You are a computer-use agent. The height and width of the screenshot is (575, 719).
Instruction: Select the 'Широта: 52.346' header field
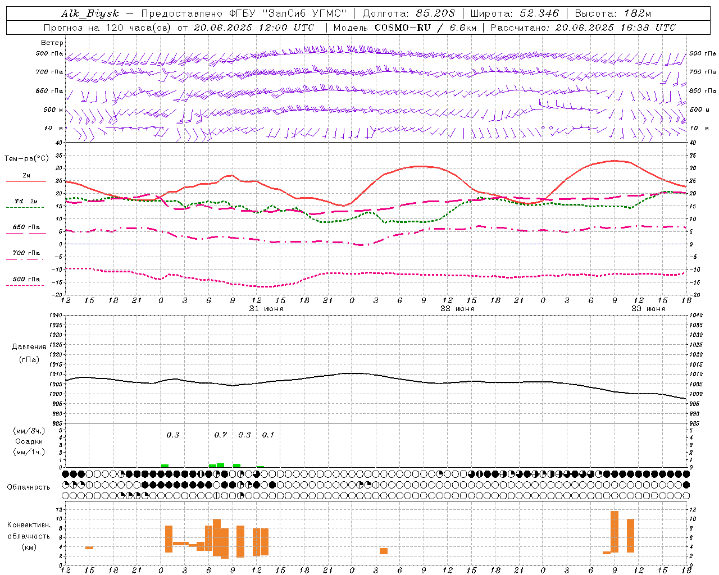pyautogui.click(x=515, y=13)
